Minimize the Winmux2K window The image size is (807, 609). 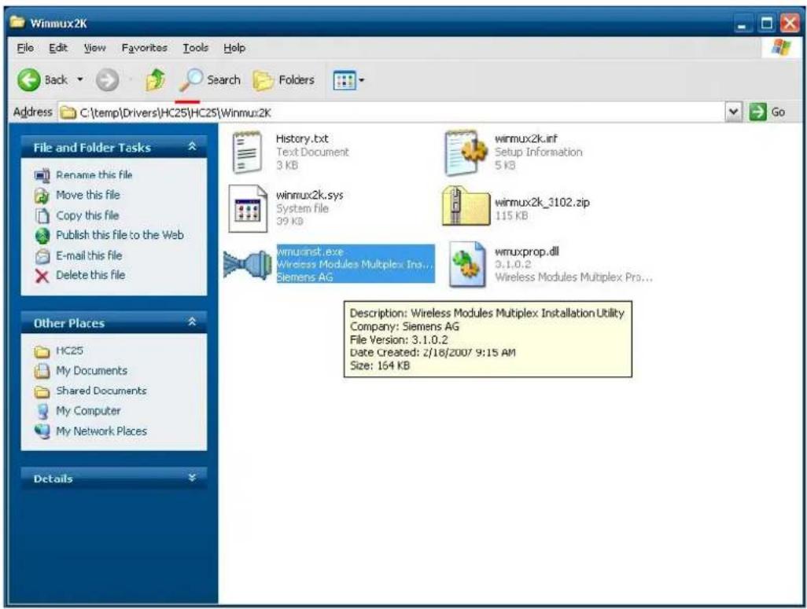[x=742, y=24]
